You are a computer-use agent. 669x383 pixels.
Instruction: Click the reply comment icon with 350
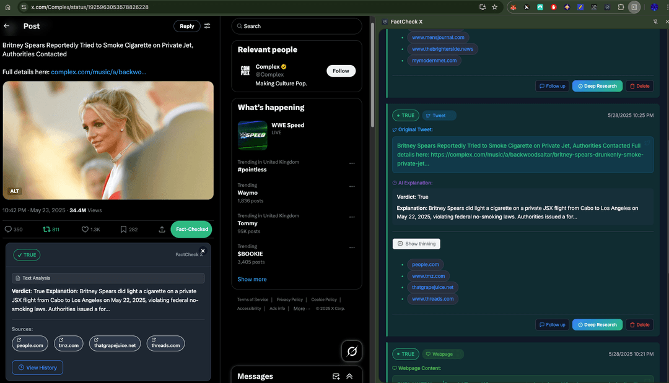9,230
